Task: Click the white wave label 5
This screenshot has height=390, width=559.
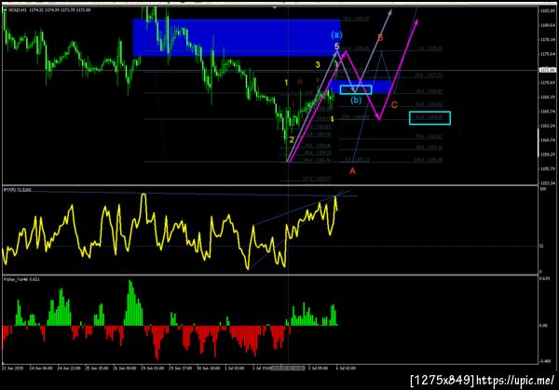Action: click(337, 47)
